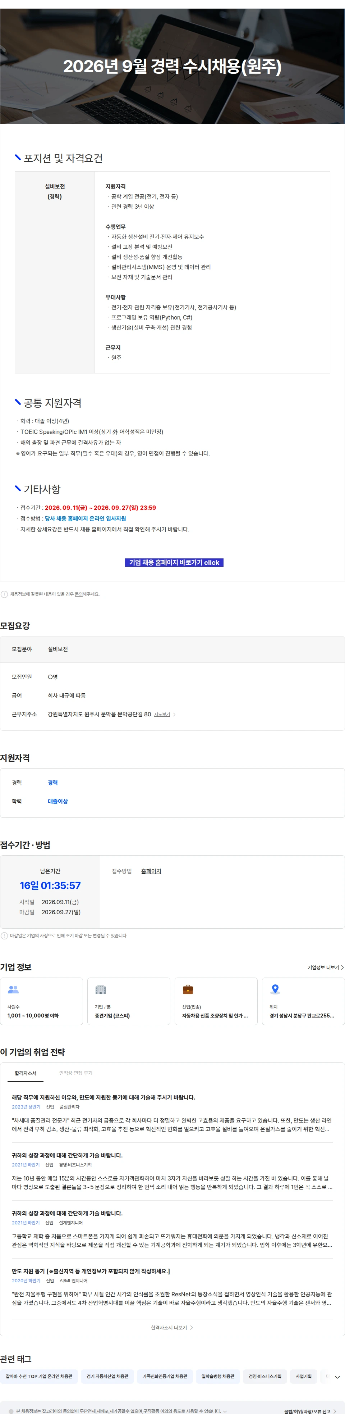Viewport: 345px width, 1414px height.
Task: Select tag 일학습병행 채용관
Action: [x=218, y=1376]
